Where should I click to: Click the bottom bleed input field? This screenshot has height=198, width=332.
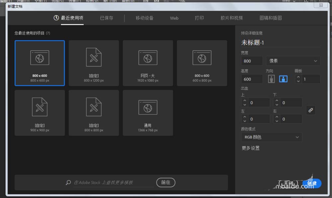coord(291,103)
